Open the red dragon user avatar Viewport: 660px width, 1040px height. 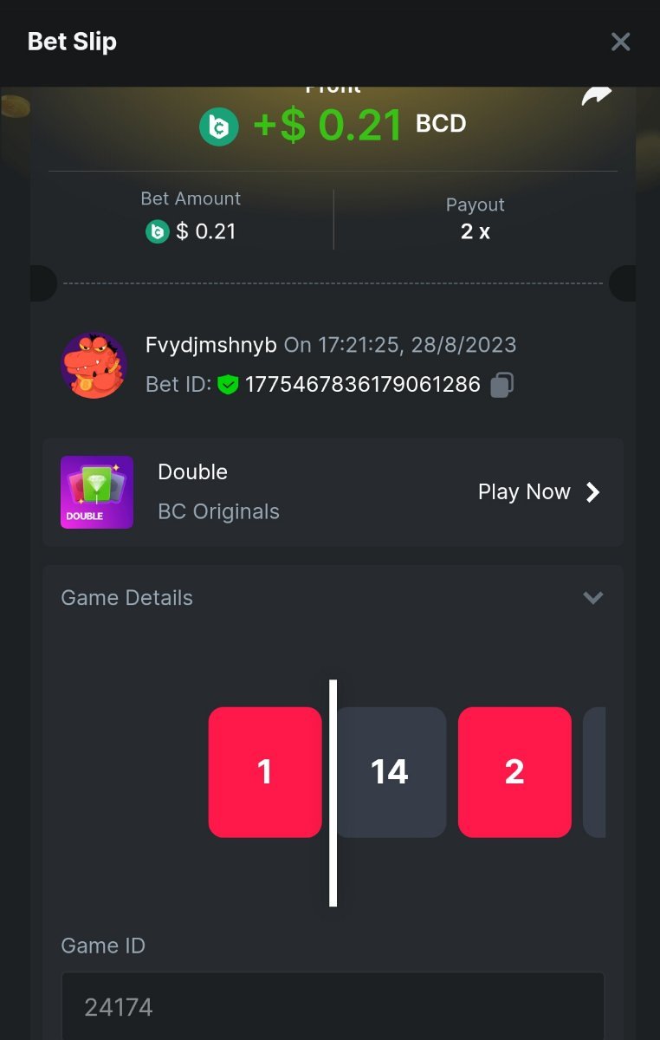coord(94,365)
